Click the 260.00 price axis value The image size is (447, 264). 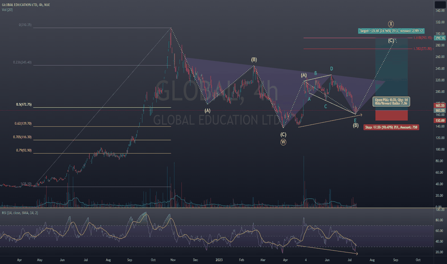pos(440,57)
